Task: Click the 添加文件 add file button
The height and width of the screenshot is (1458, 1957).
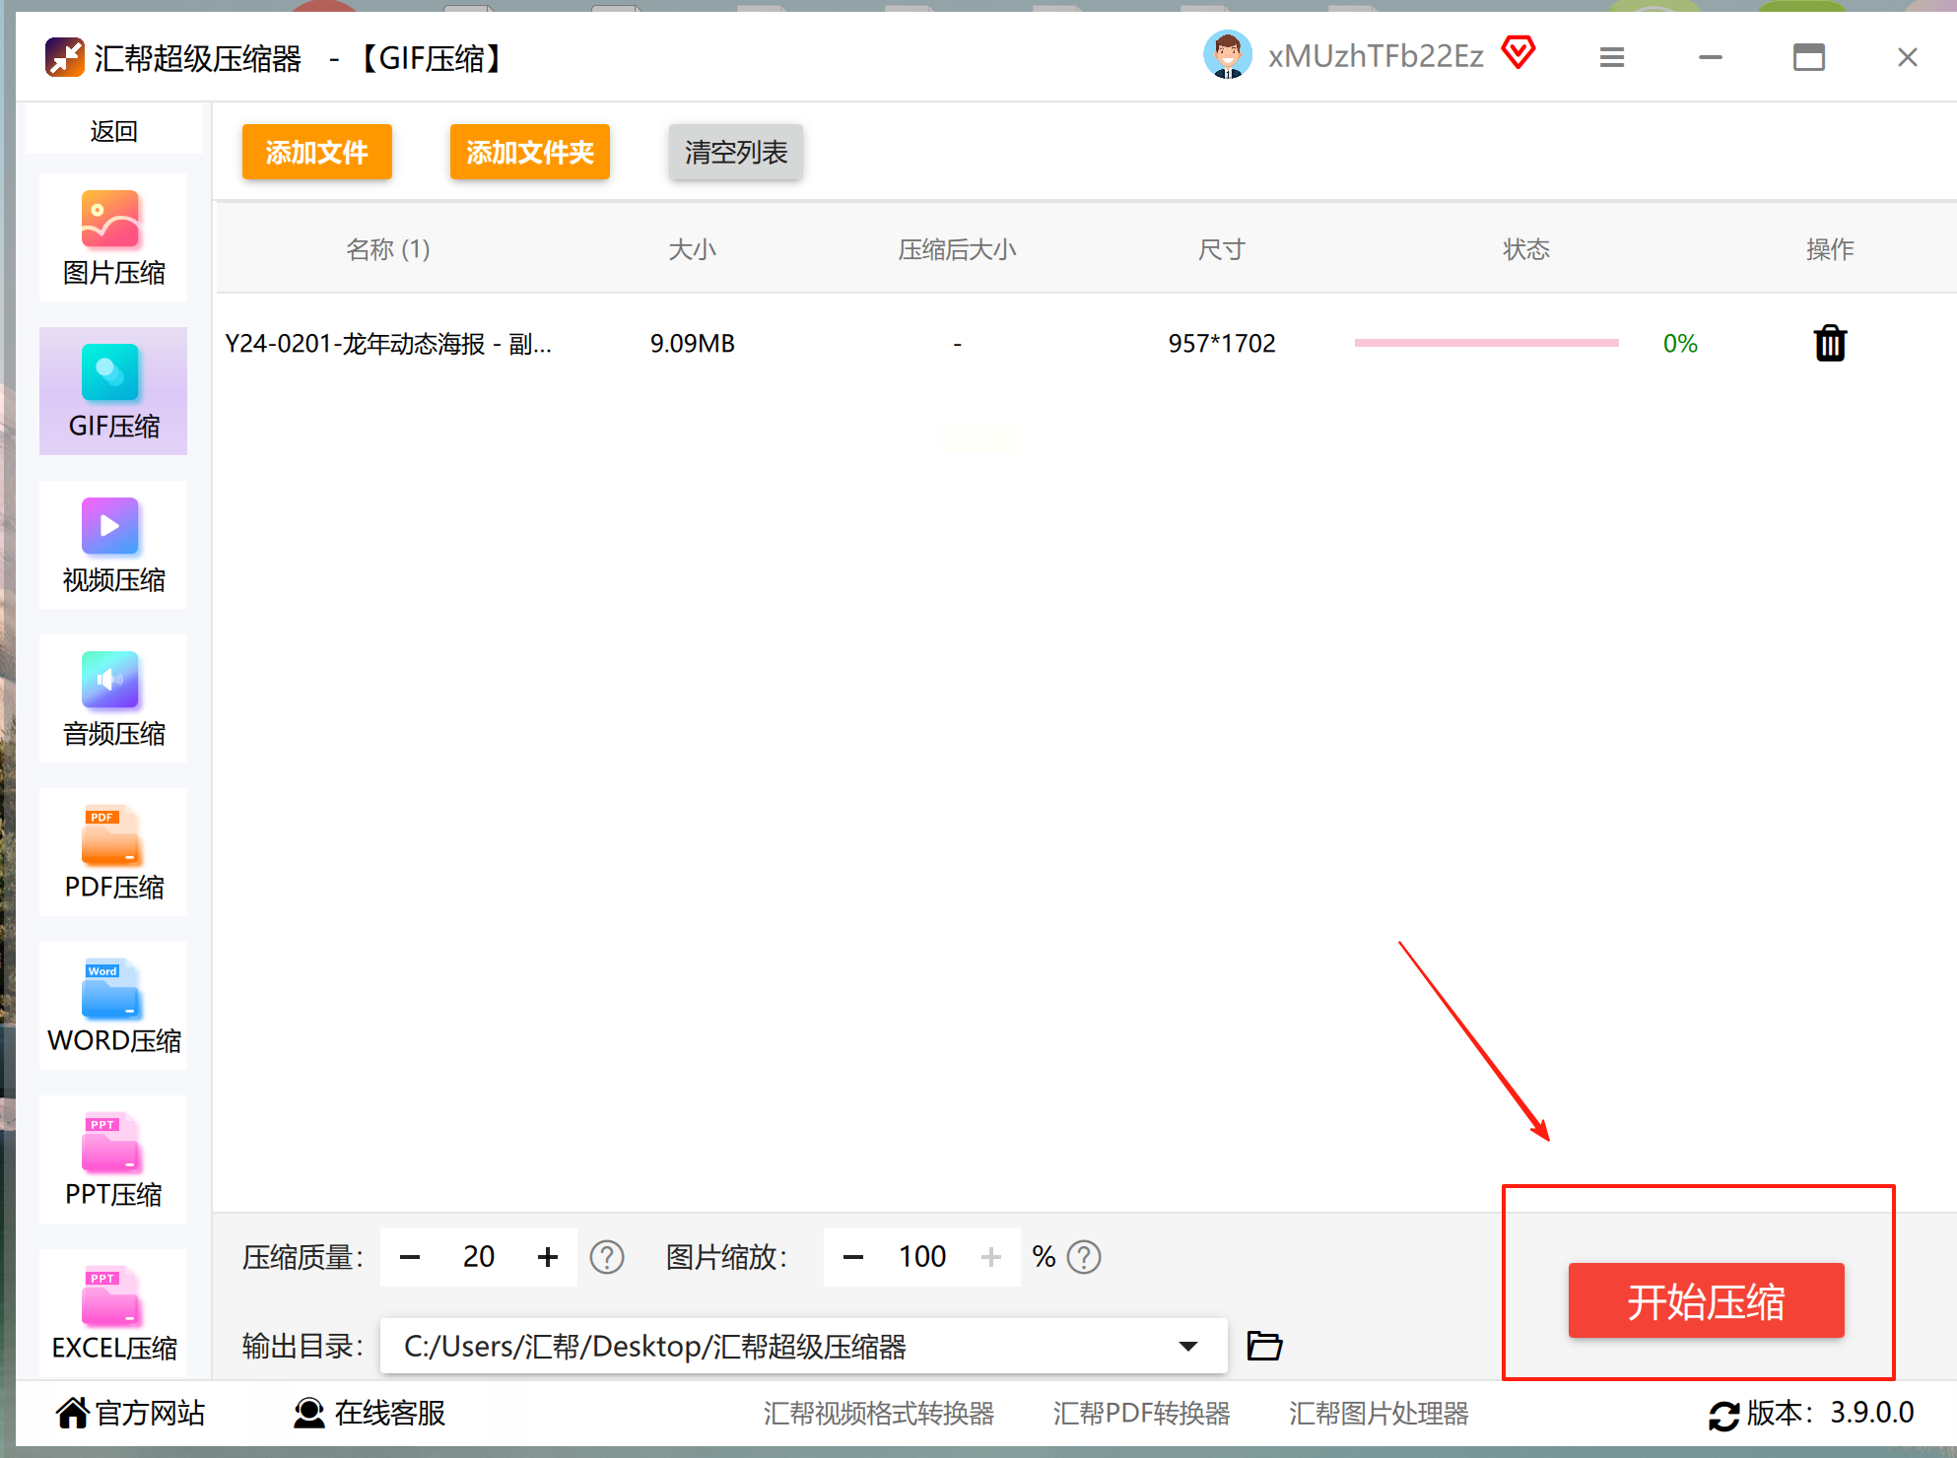Action: (316, 152)
